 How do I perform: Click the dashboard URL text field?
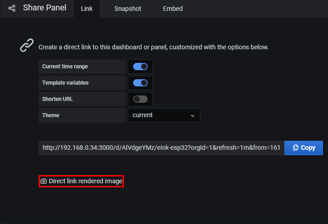tap(161, 148)
